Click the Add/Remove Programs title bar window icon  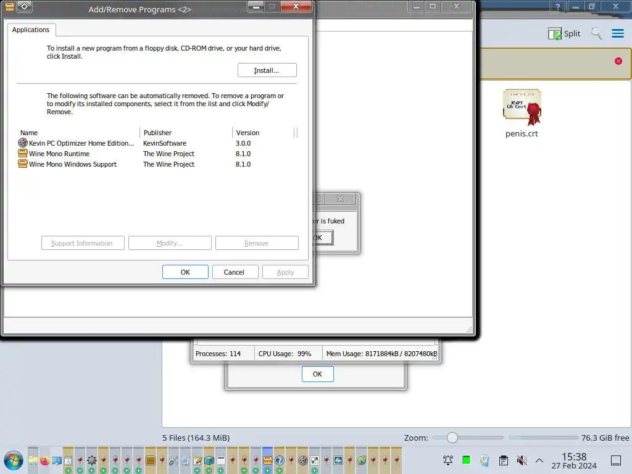(x=10, y=6)
